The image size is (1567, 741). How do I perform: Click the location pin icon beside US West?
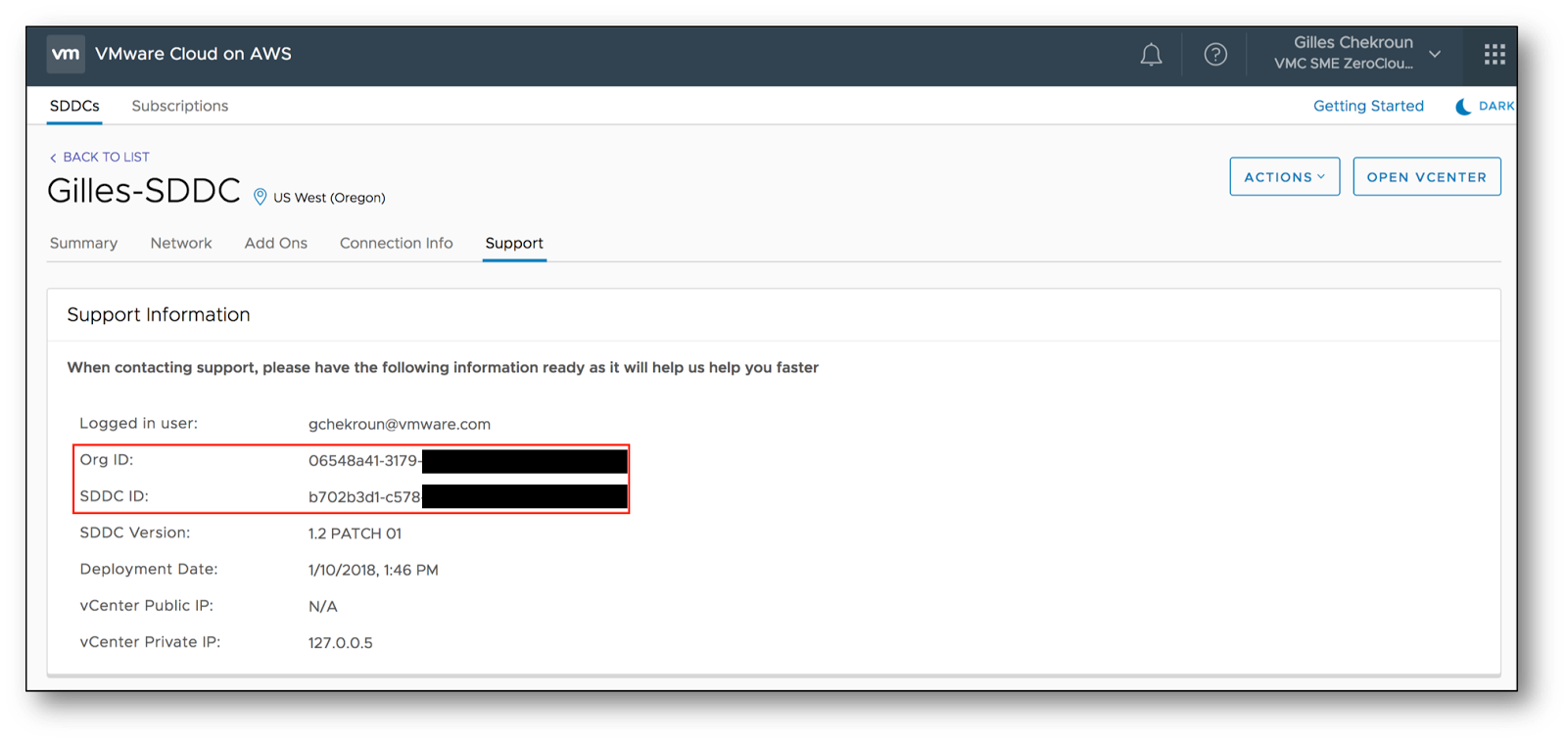(x=260, y=197)
